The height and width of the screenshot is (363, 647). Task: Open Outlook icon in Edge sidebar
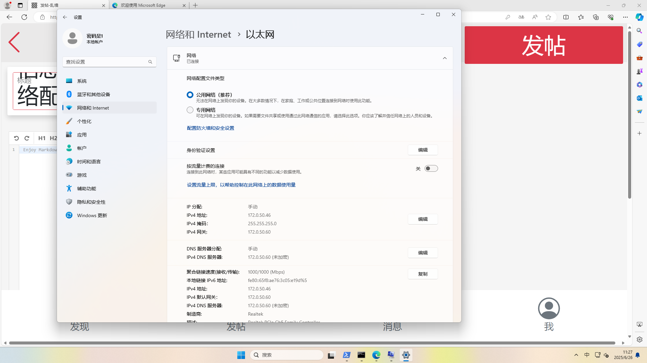pos(639,98)
